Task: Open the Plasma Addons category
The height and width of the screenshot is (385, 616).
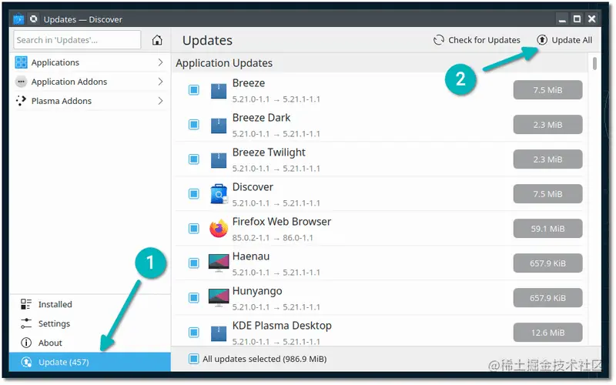Action: point(90,101)
